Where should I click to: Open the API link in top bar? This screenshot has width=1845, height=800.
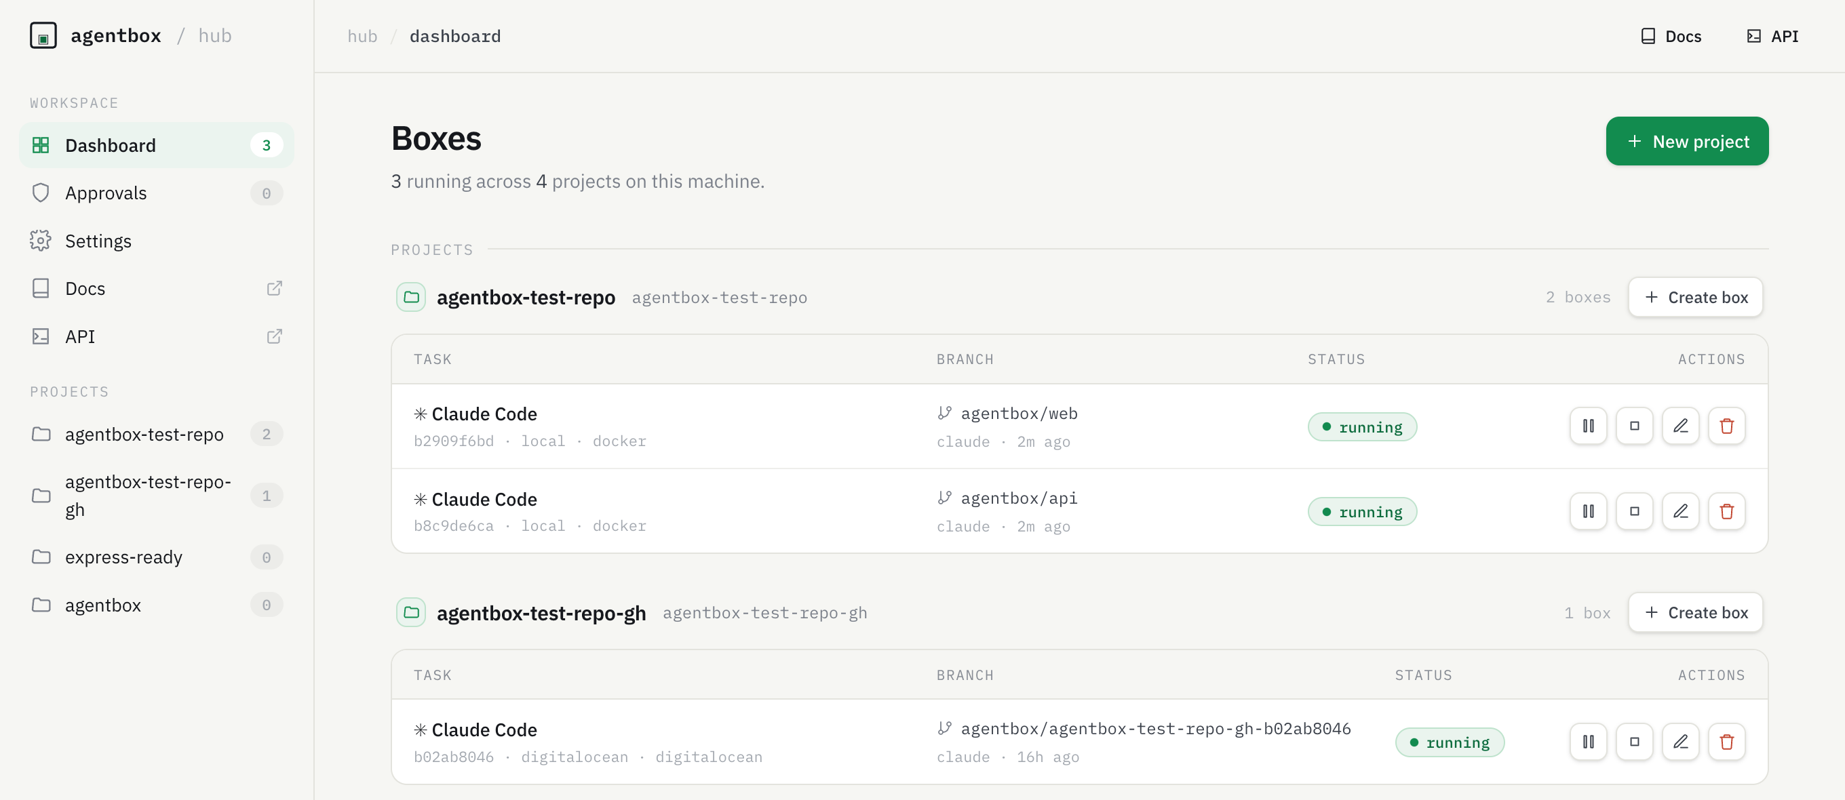click(1772, 36)
